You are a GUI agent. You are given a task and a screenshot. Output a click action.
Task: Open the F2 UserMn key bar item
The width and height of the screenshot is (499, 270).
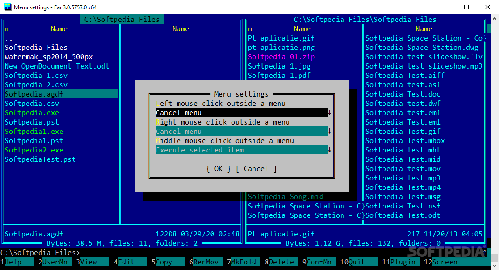coord(55,262)
